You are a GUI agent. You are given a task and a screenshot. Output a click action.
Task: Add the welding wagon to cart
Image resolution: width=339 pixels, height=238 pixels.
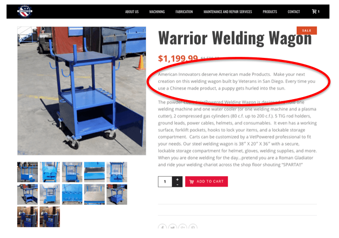[207, 182]
